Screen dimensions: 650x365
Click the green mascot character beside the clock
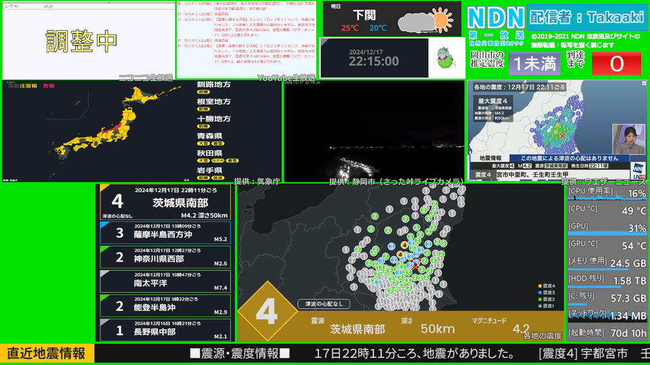coord(446,58)
